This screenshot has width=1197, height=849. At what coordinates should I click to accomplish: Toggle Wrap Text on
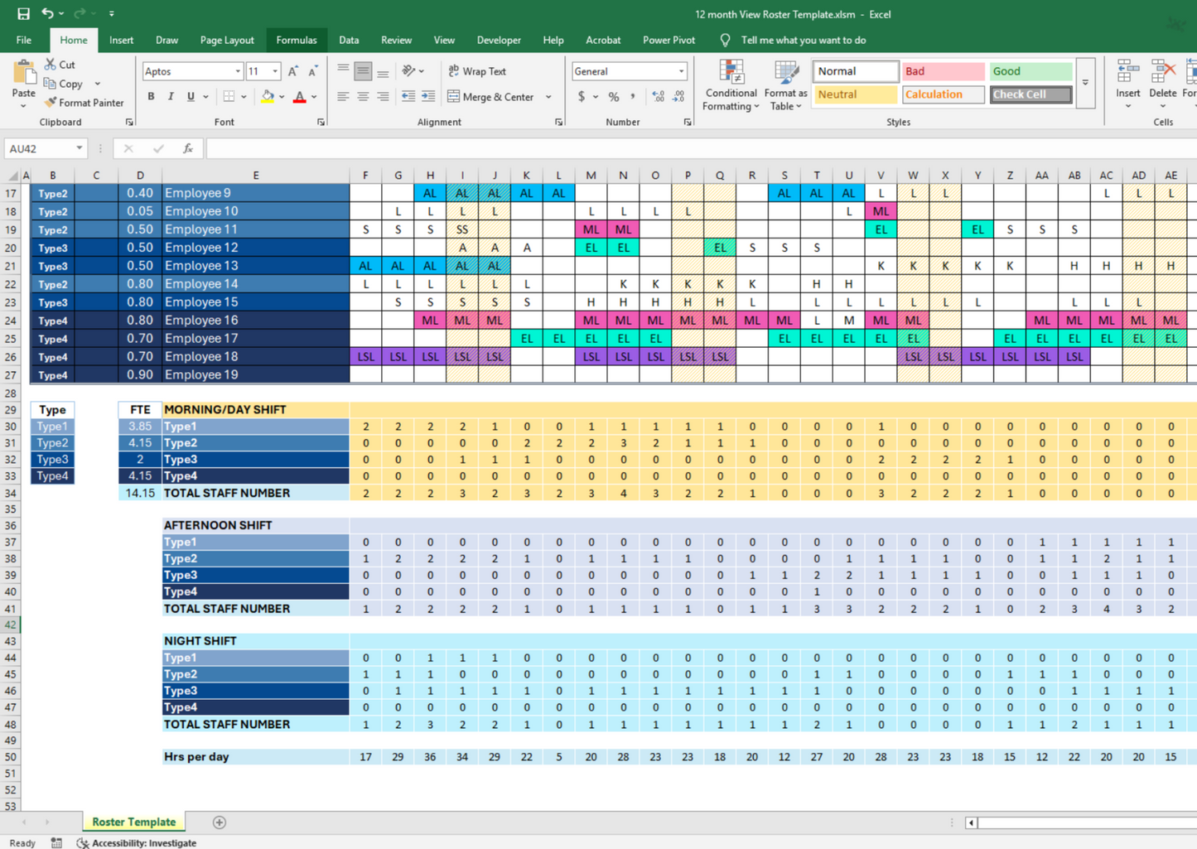477,71
